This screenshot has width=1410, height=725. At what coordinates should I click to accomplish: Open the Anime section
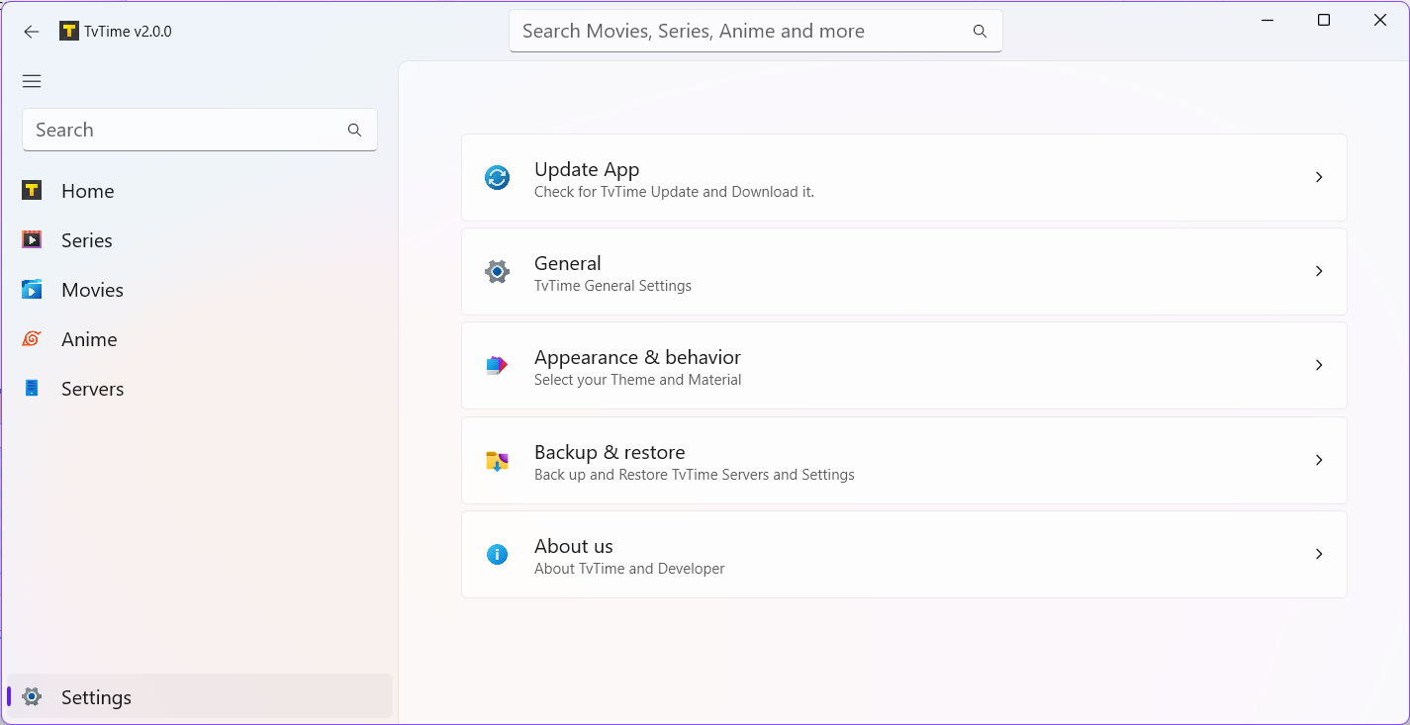click(200, 339)
